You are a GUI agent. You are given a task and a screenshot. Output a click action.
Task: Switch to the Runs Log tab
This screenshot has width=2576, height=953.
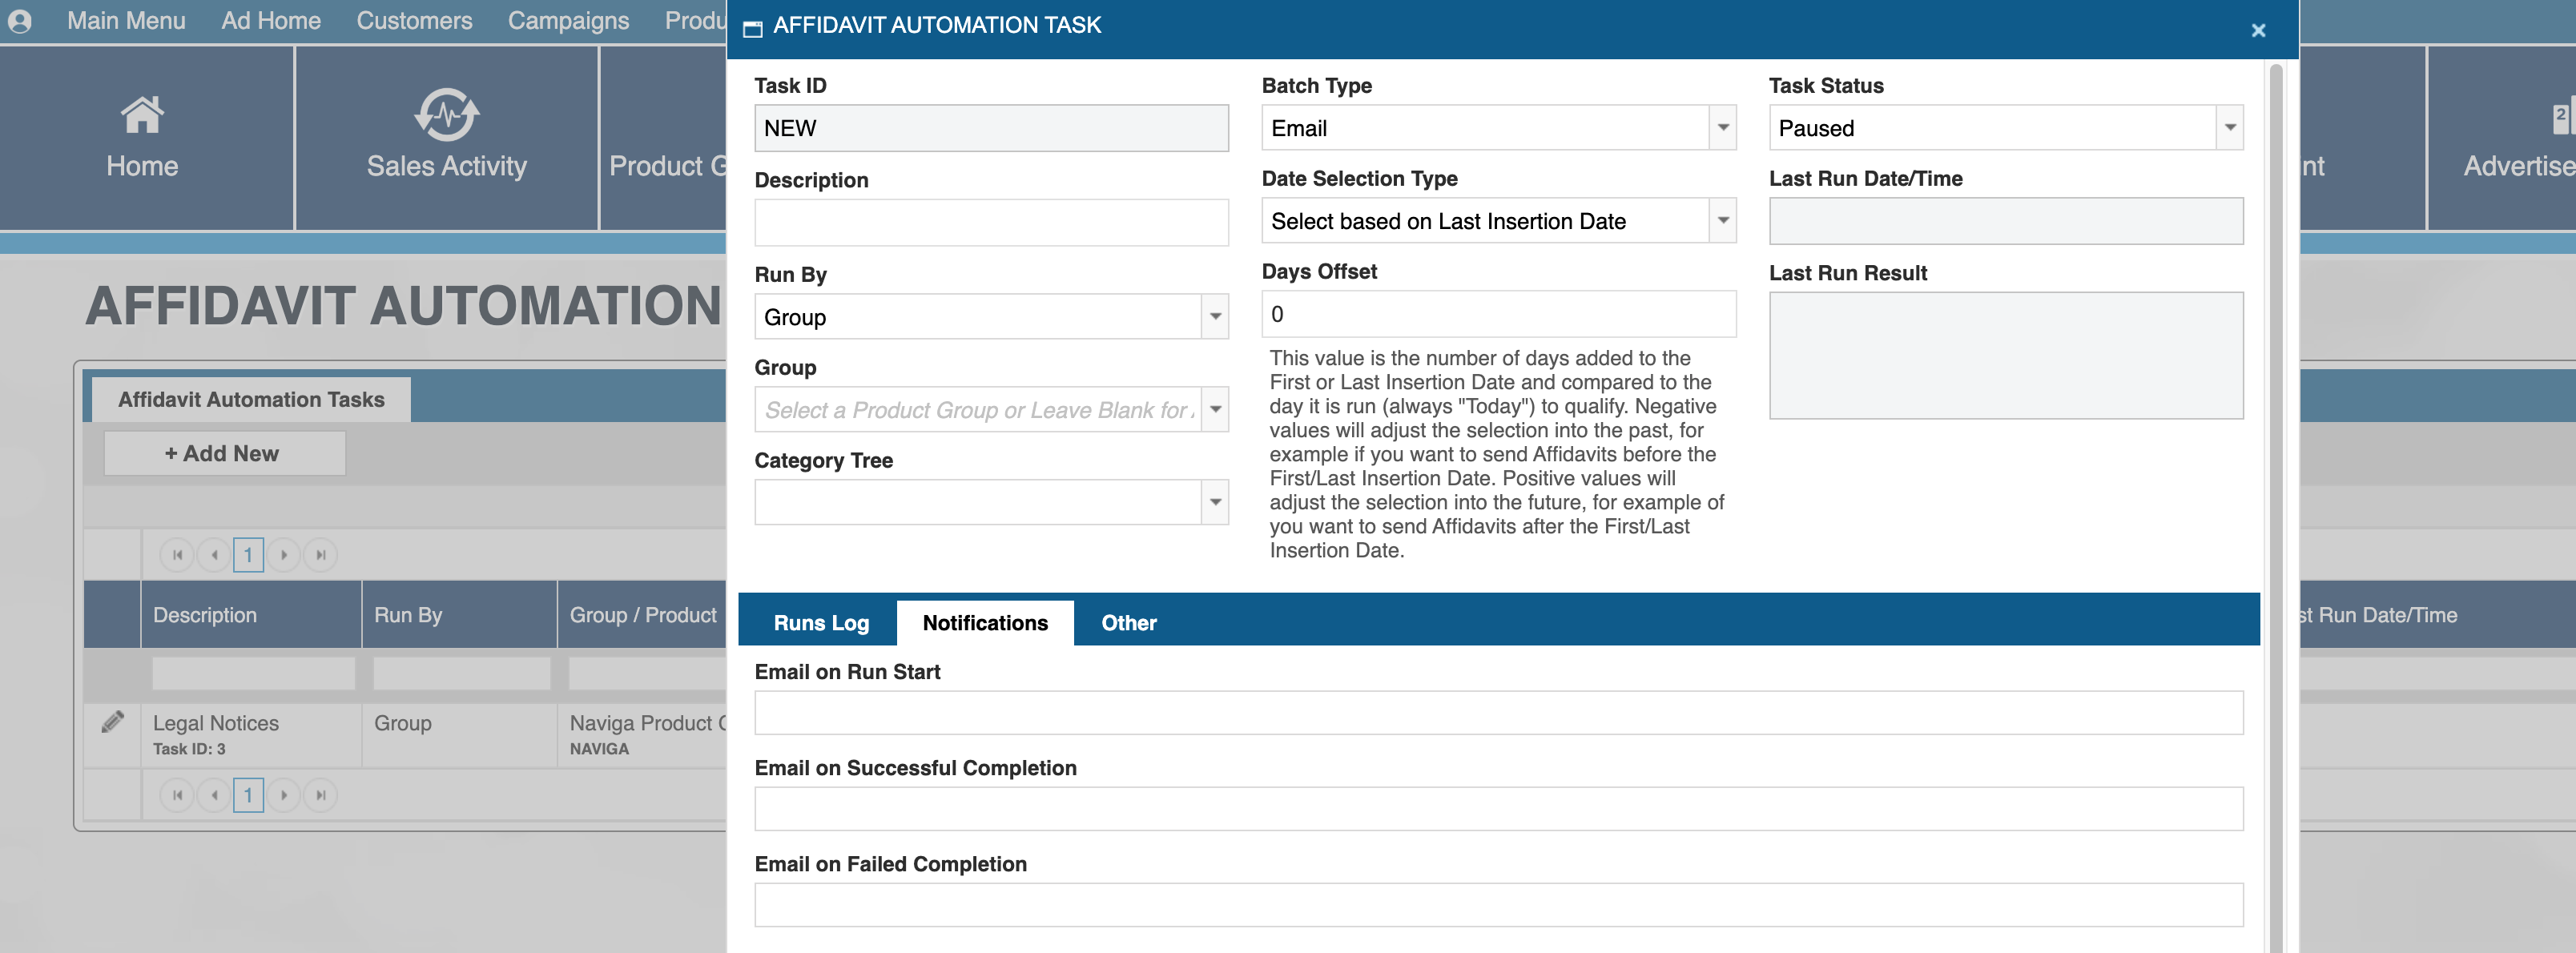[820, 623]
